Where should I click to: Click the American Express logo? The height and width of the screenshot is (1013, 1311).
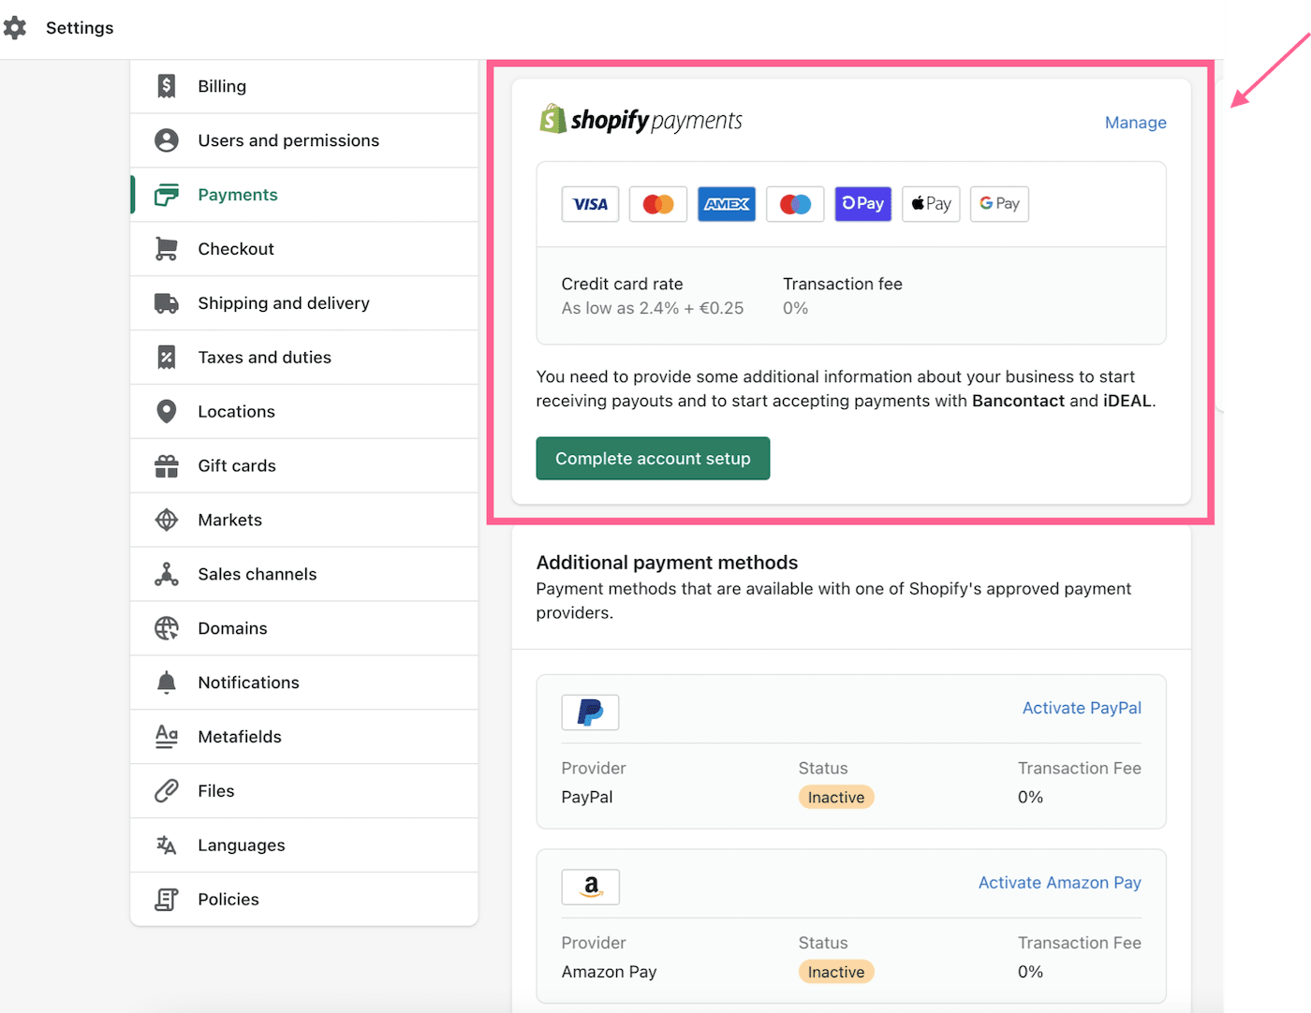click(727, 204)
